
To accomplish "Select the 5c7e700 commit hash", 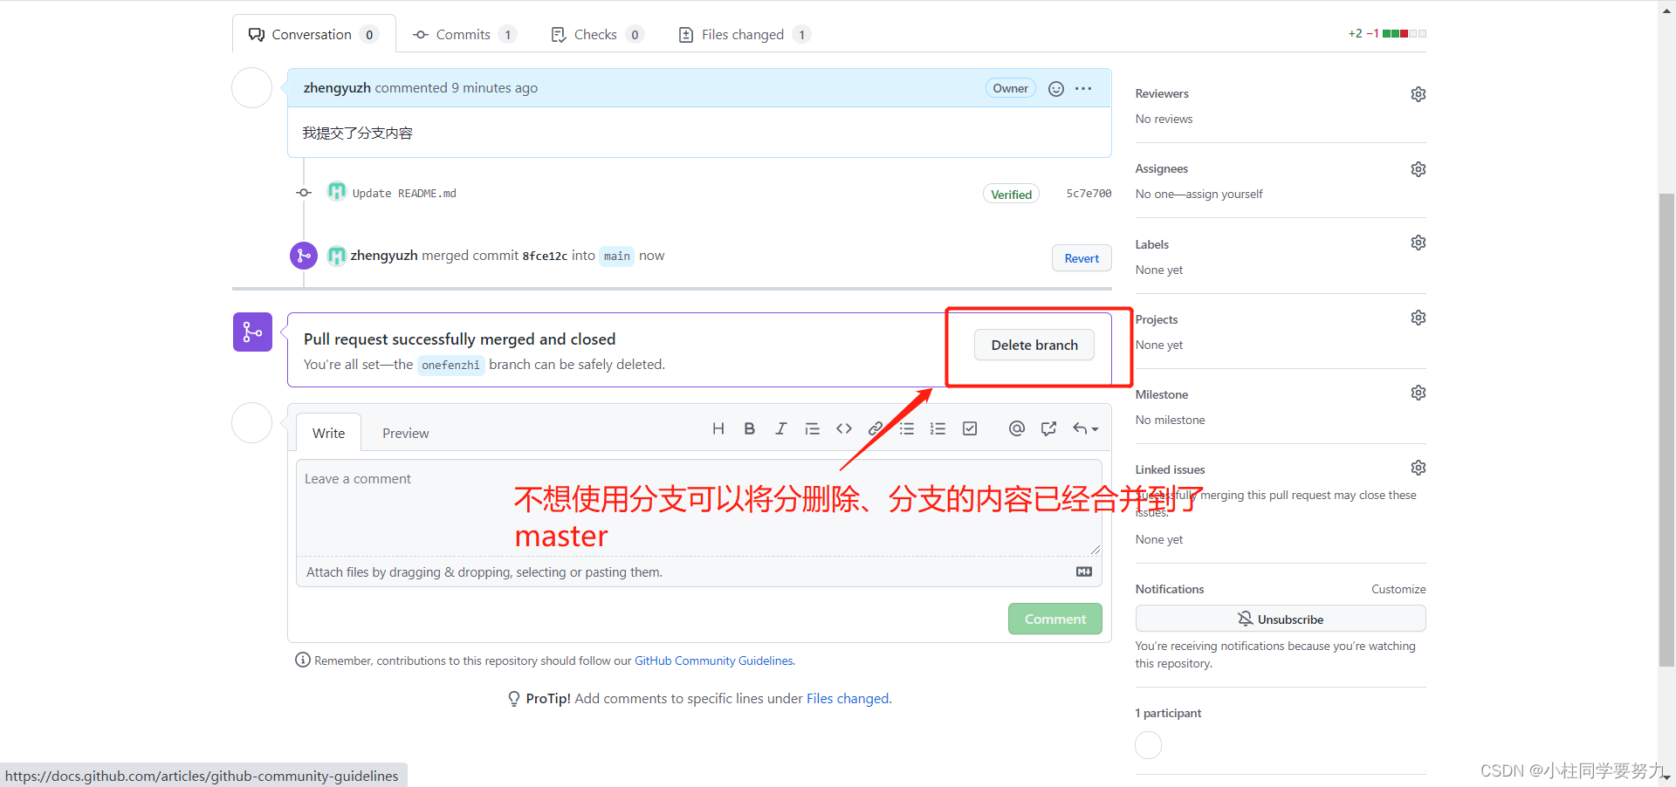I will (x=1088, y=193).
